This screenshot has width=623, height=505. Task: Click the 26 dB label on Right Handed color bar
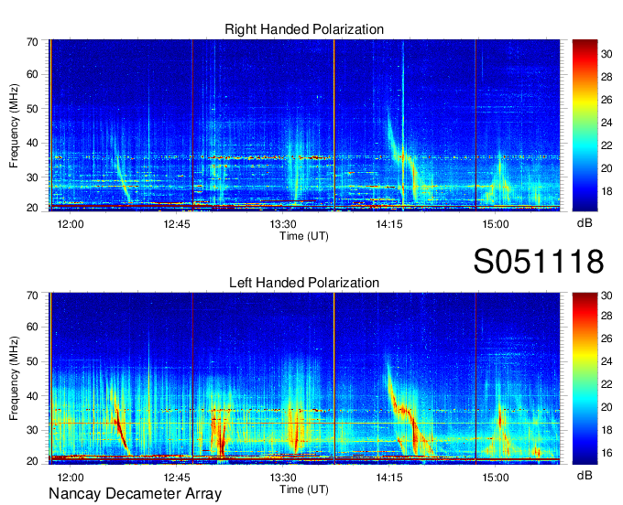(607, 100)
